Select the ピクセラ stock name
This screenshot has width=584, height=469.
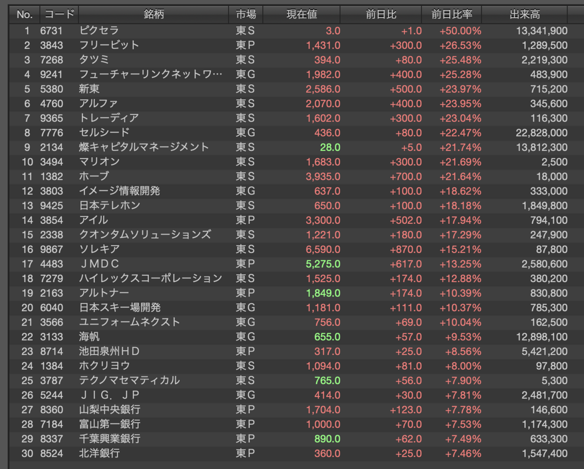point(99,31)
